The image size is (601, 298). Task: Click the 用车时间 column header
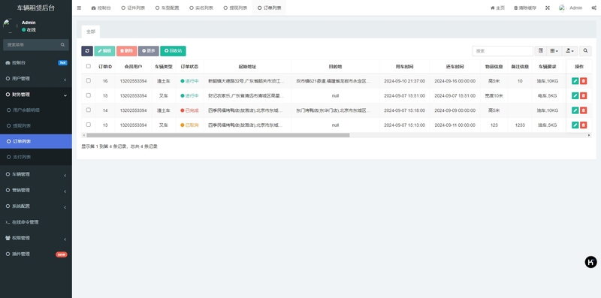point(404,67)
